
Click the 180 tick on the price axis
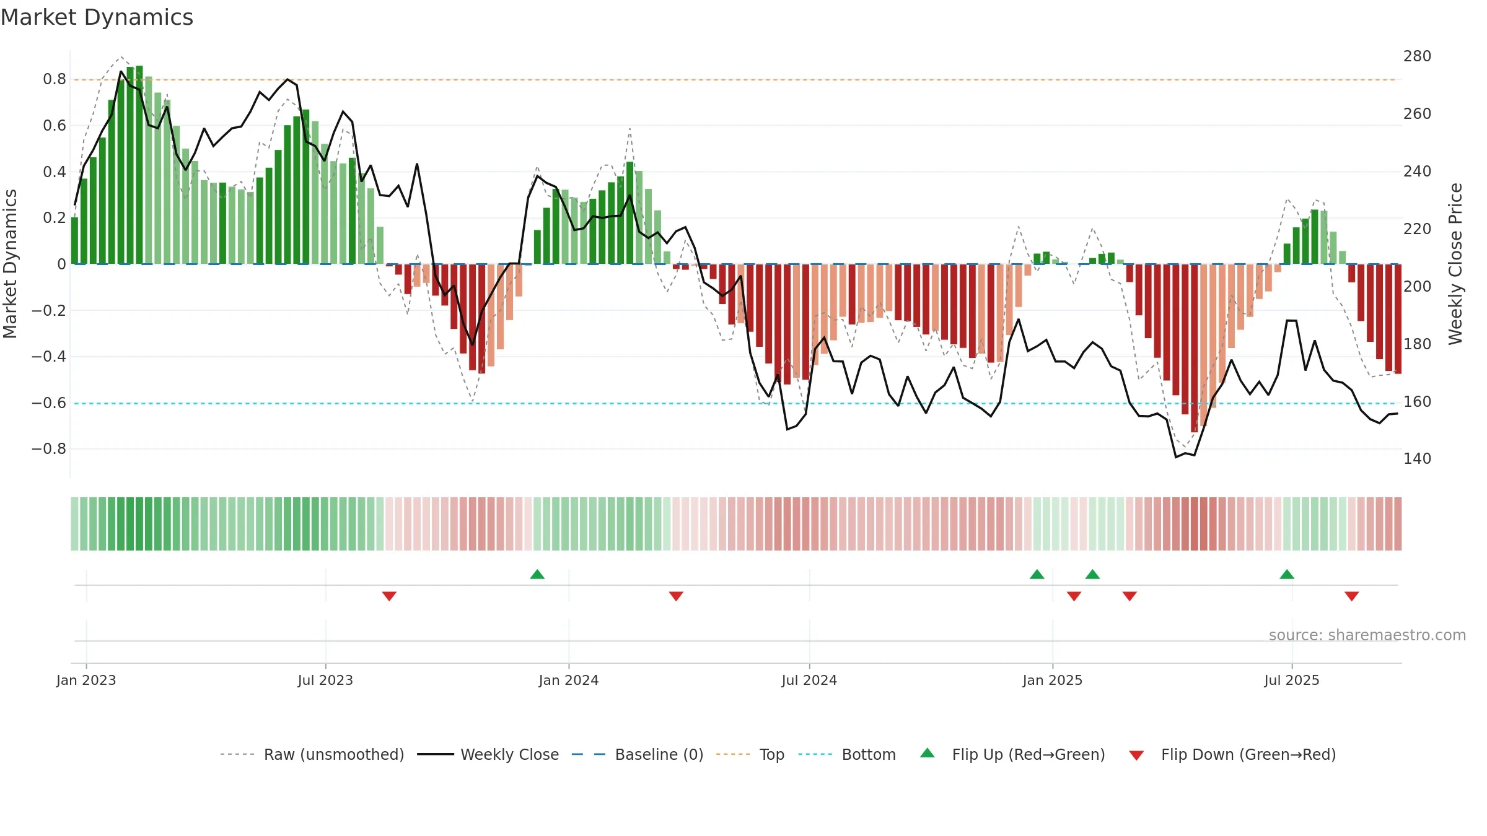tap(1418, 344)
